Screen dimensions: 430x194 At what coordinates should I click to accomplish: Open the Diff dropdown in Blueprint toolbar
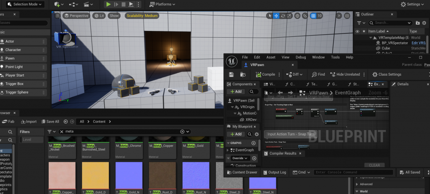pyautogui.click(x=294, y=74)
